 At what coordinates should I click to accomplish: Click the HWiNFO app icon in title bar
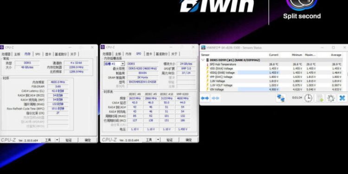click(x=203, y=47)
